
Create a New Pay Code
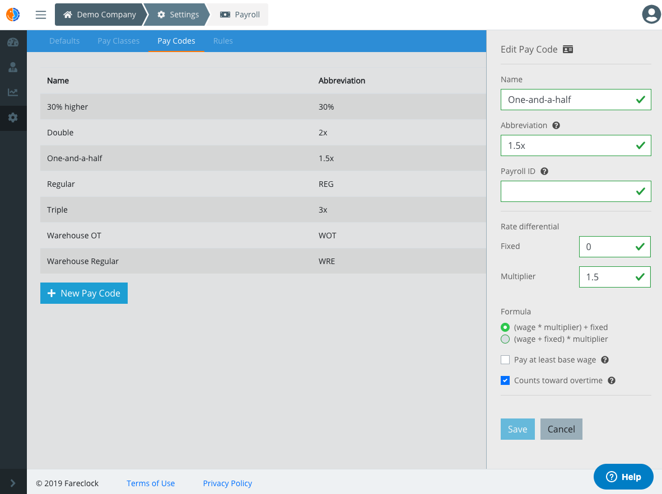coord(84,293)
